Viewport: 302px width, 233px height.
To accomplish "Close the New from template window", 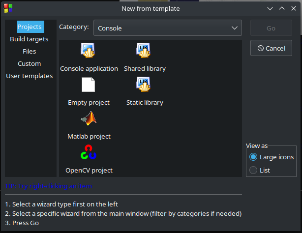I will 294,8.
